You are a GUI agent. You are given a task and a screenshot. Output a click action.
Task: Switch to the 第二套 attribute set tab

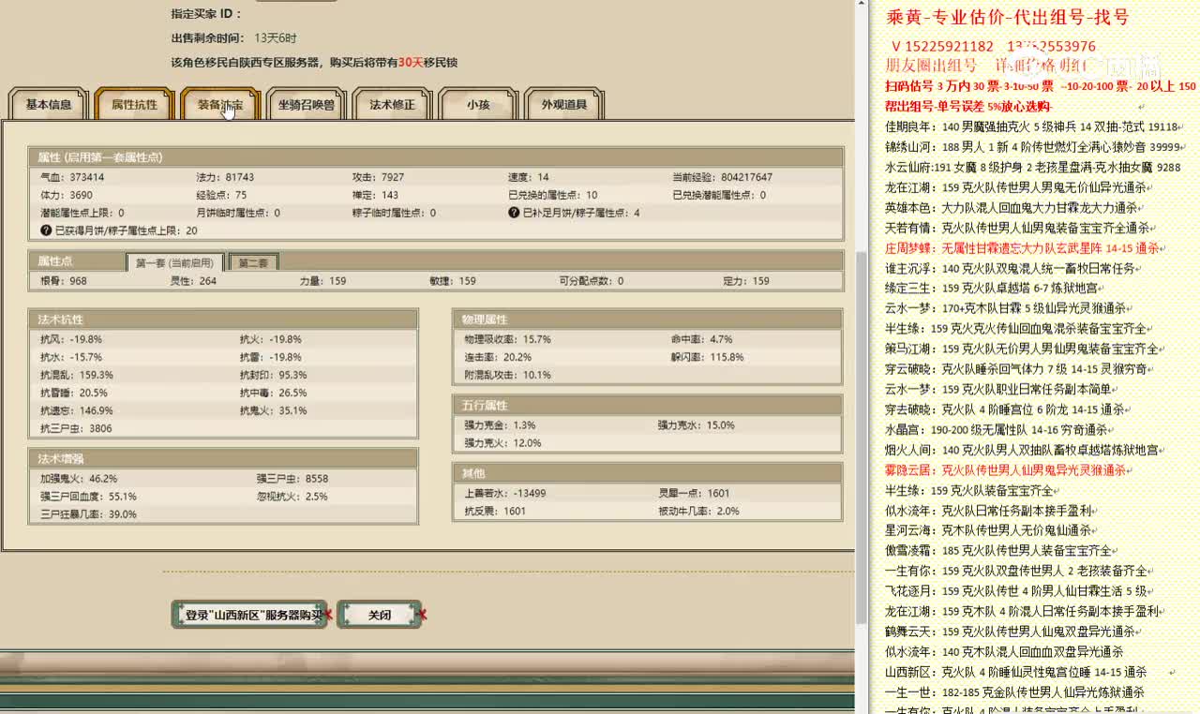[x=253, y=263]
